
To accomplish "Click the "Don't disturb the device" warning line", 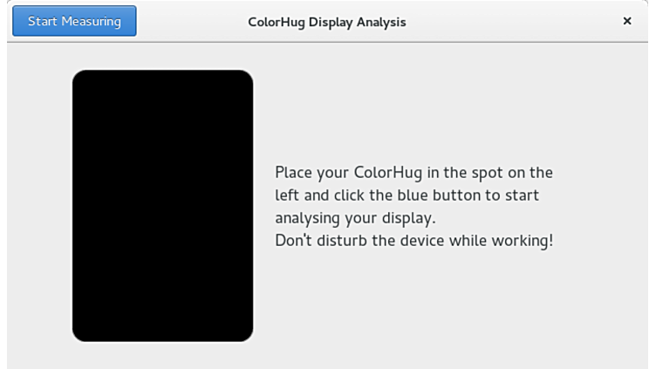I will pos(413,240).
